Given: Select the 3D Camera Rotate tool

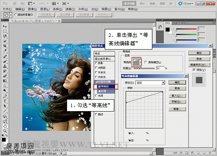Looking at the screenshot, I should coord(5,121).
